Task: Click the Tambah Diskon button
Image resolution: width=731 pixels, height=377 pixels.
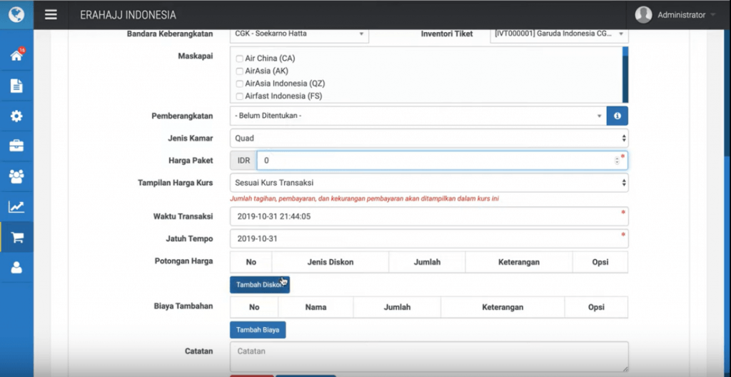Action: [259, 284]
